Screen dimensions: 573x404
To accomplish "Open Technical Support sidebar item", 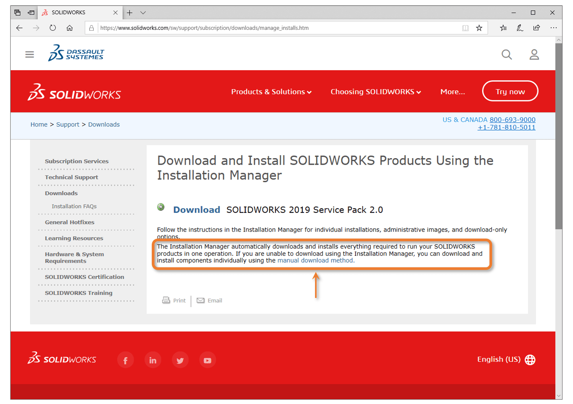I will tap(71, 177).
